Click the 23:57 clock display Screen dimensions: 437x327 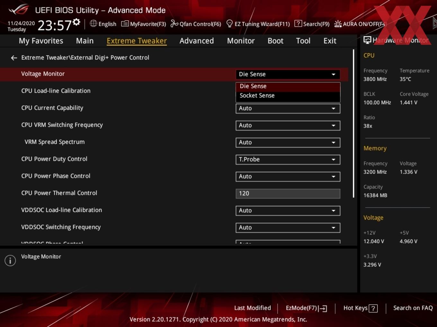point(55,25)
